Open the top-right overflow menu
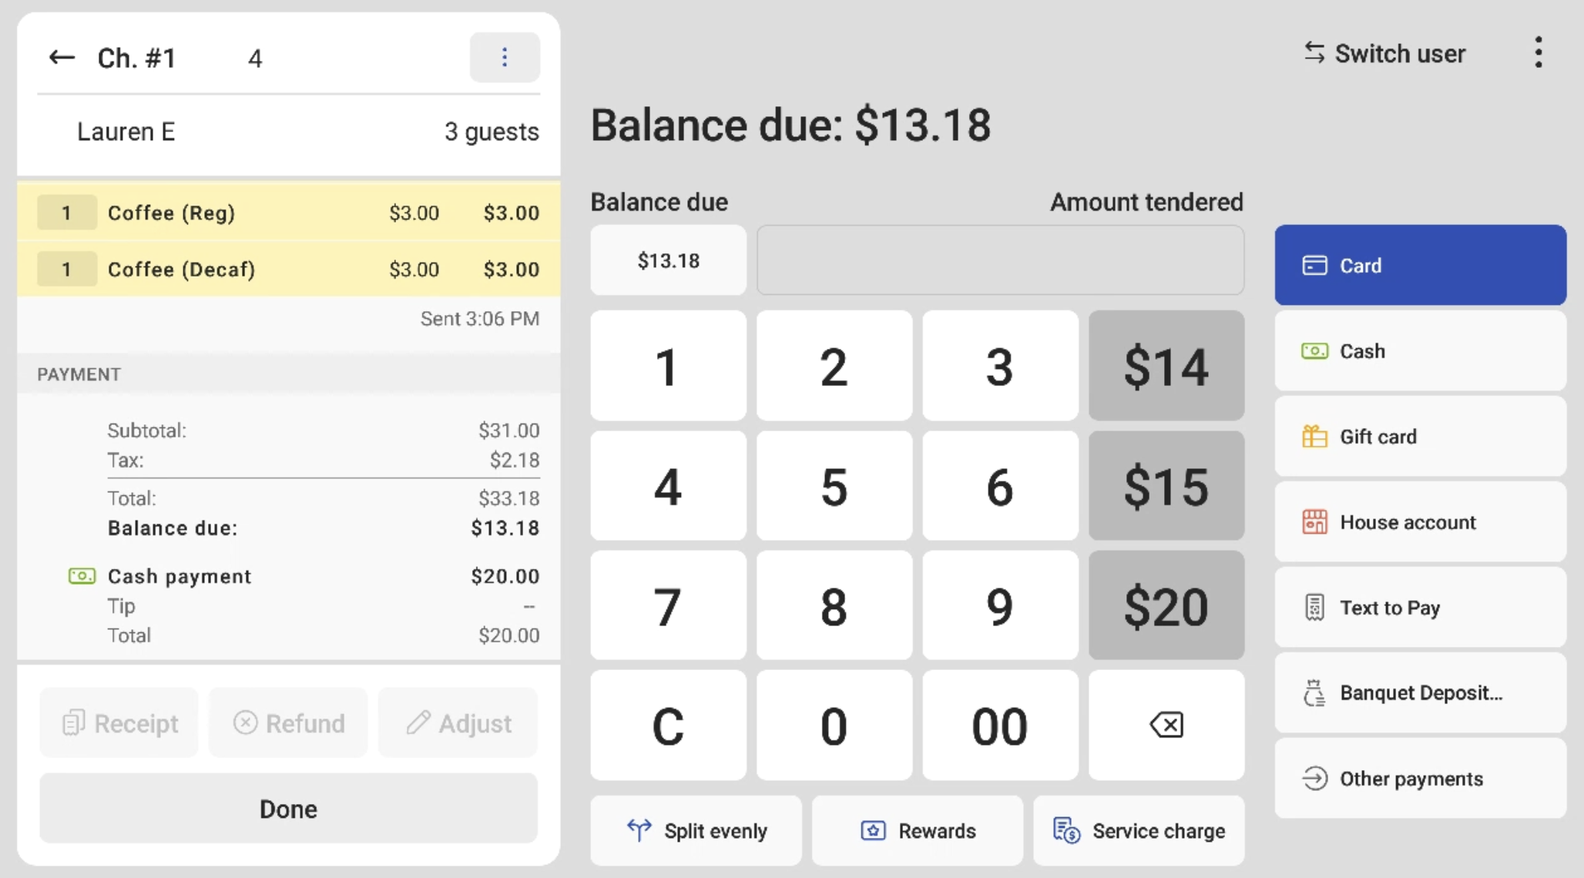The image size is (1584, 878). (1539, 52)
